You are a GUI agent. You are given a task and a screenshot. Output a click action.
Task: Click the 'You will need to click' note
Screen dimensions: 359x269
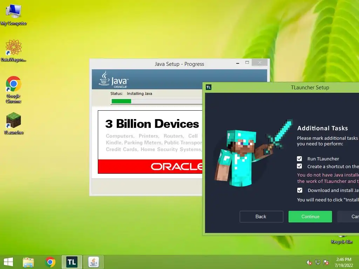click(x=328, y=200)
